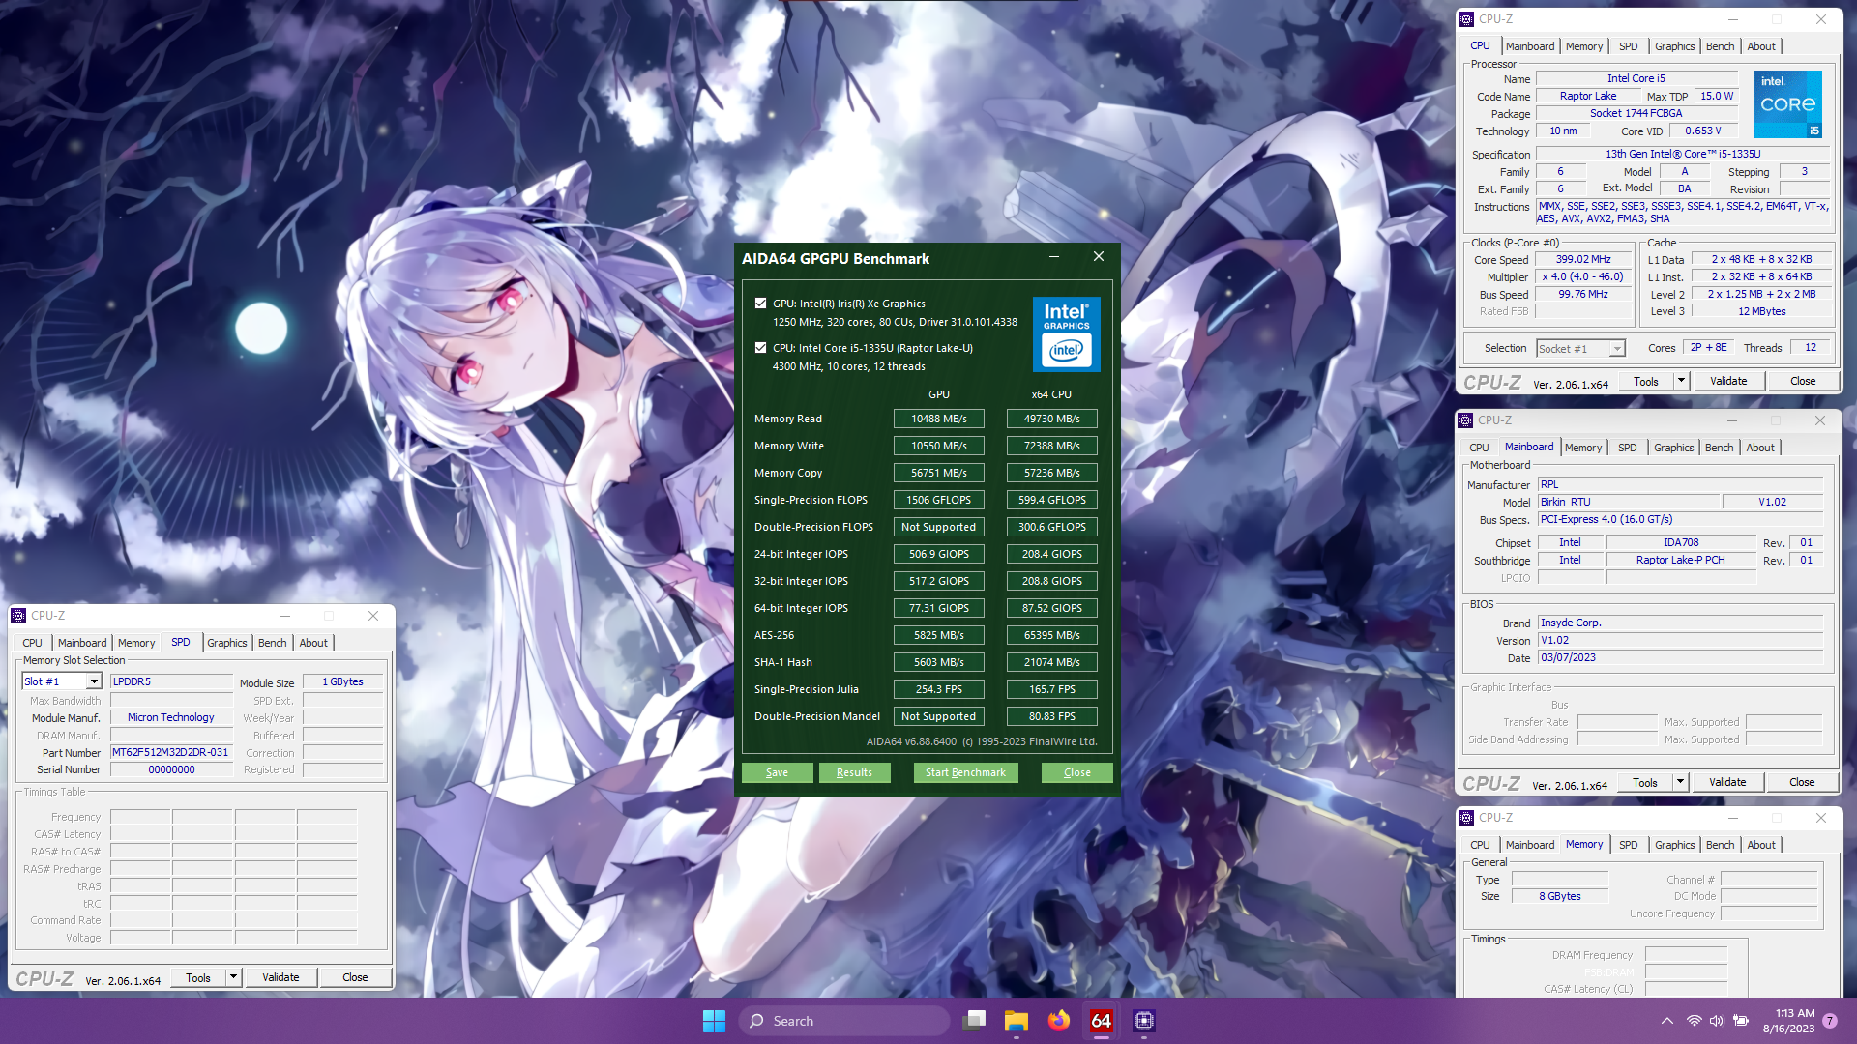Click Validate in the top CPU-Z window
Image resolution: width=1857 pixels, height=1044 pixels.
point(1728,381)
